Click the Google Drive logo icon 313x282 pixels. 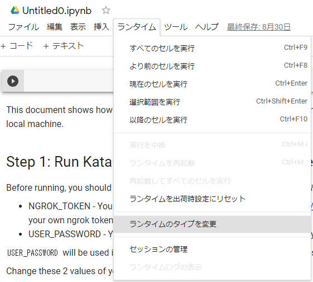15,11
